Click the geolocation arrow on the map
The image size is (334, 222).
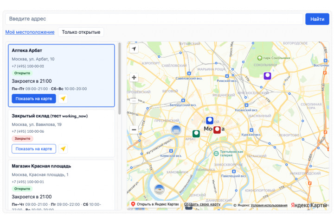tap(134, 49)
